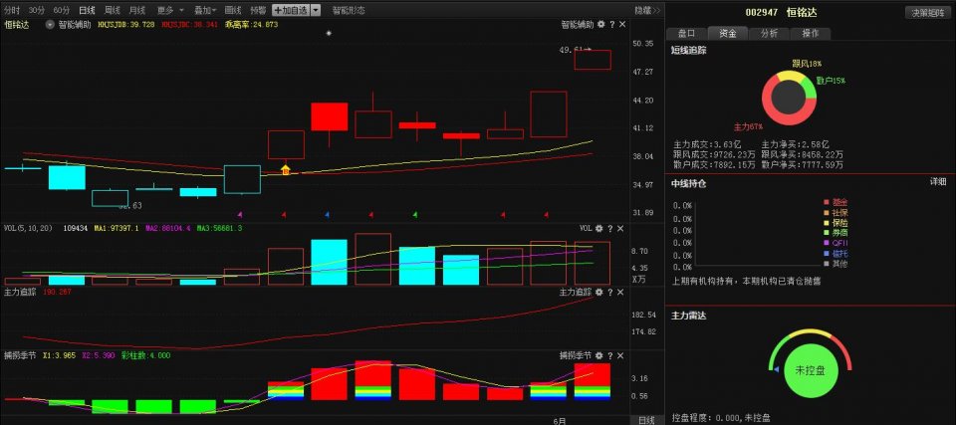Click the 49.61 high-price candle
The image size is (956, 425).
point(593,60)
